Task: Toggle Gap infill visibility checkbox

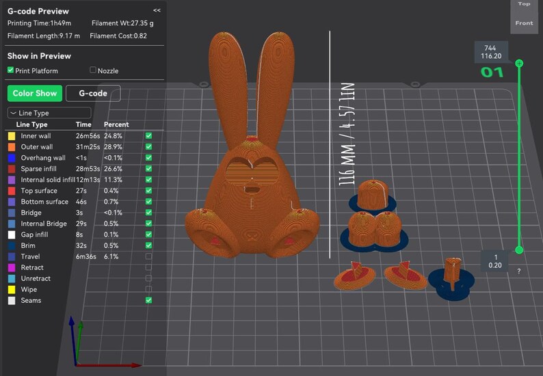Action: tap(148, 234)
